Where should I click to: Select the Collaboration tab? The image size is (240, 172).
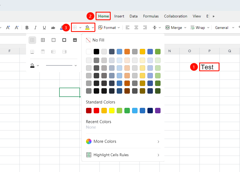coord(176,16)
